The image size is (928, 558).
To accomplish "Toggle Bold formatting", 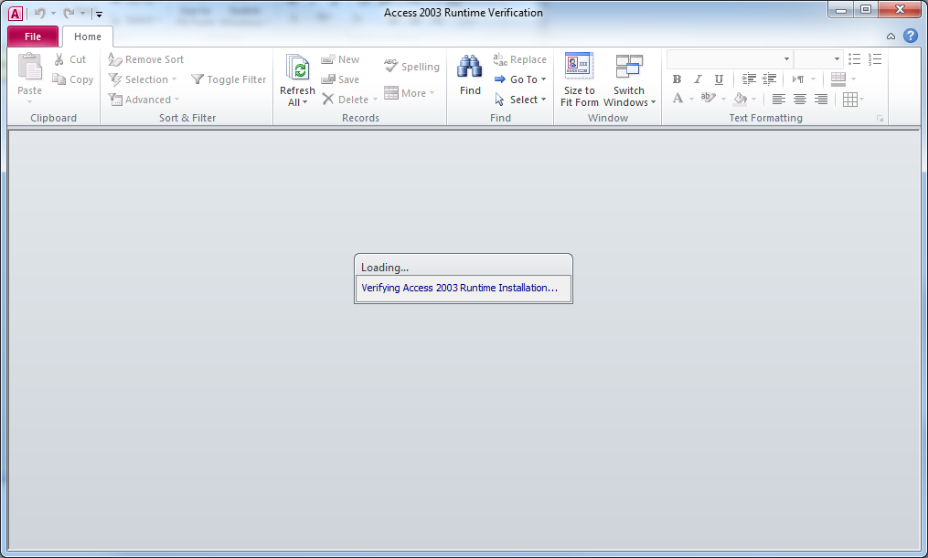I will tap(677, 79).
